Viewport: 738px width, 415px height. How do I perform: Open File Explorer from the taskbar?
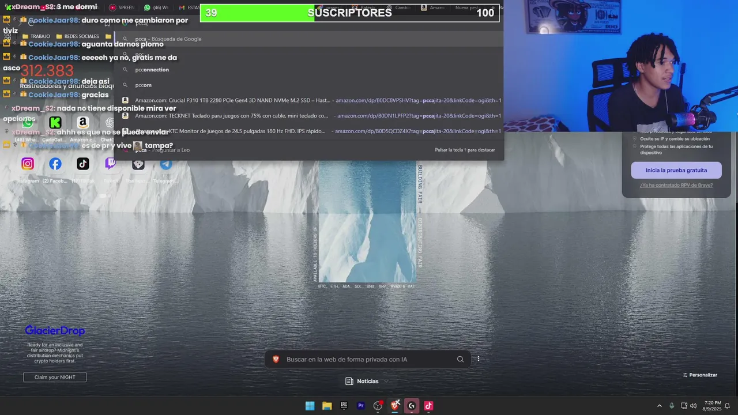pos(327,406)
